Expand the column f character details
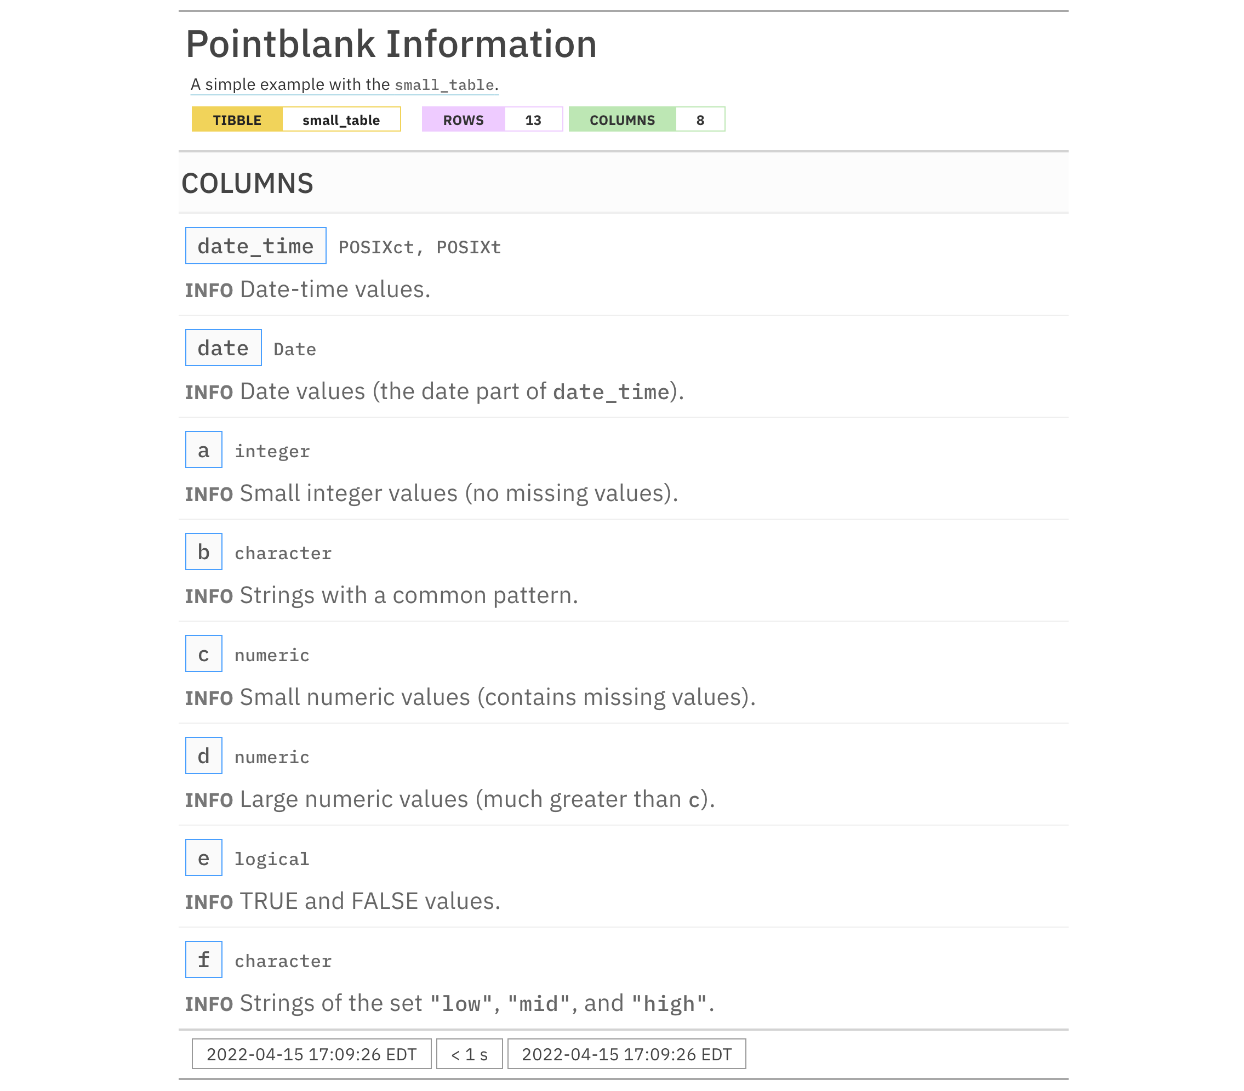Image resolution: width=1244 pixels, height=1091 pixels. point(205,960)
